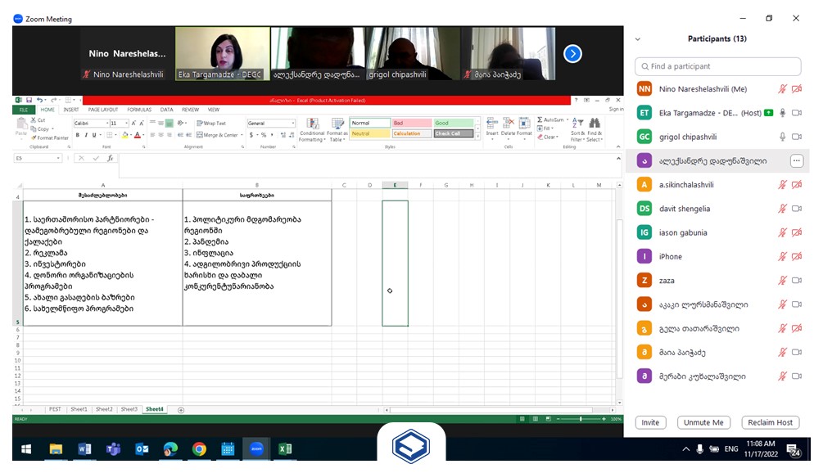The image size is (823, 473).
Task: Click microphone icon next to grigol chipashvili
Action: 782,137
